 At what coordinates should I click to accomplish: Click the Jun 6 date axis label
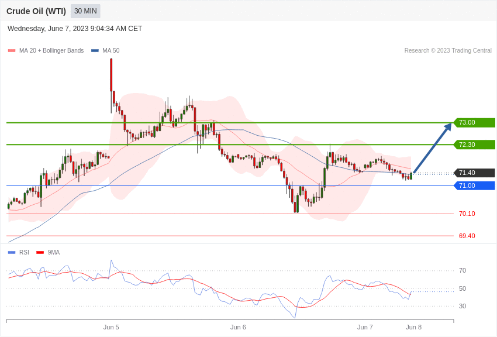click(x=238, y=327)
